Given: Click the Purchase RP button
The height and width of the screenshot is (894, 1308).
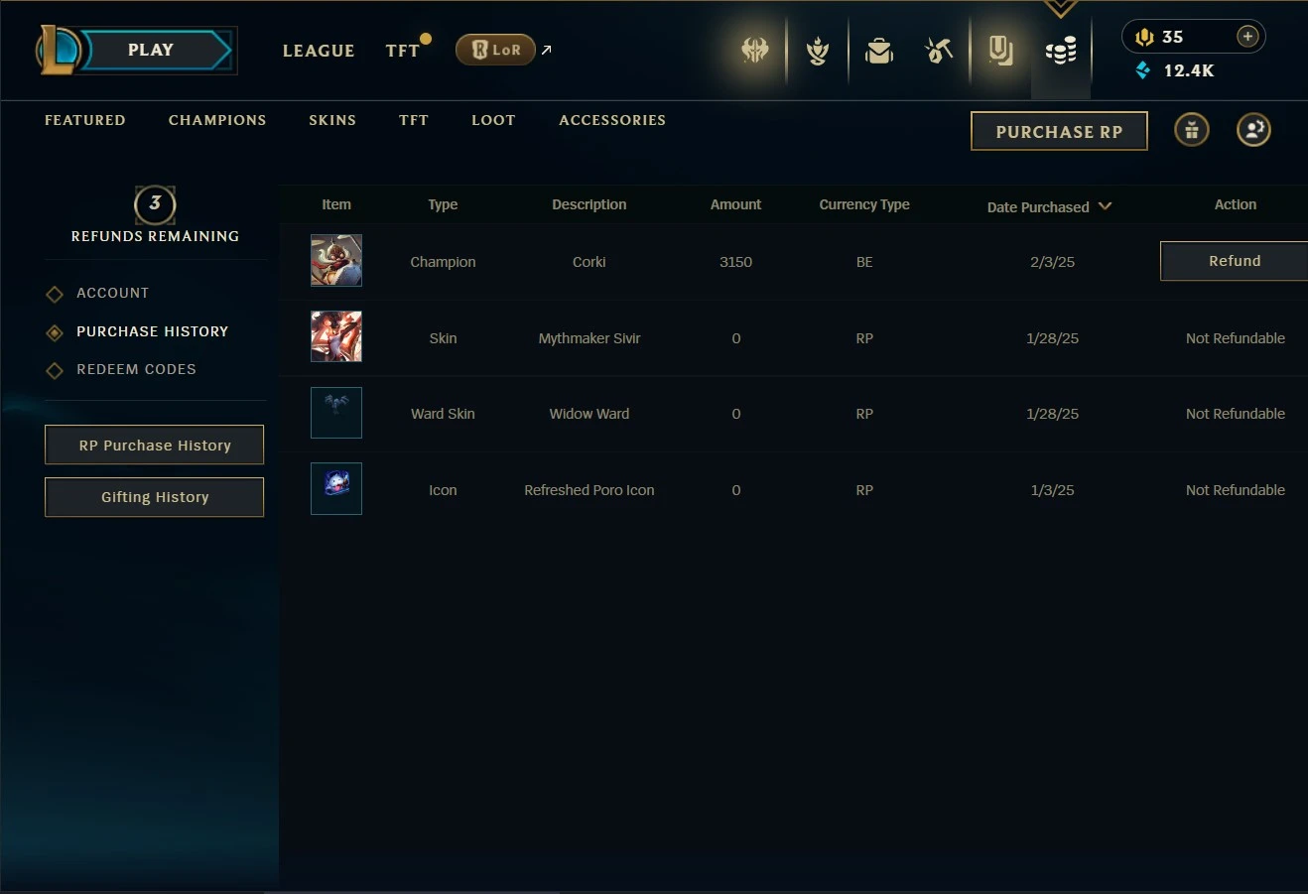Looking at the screenshot, I should coord(1059,131).
